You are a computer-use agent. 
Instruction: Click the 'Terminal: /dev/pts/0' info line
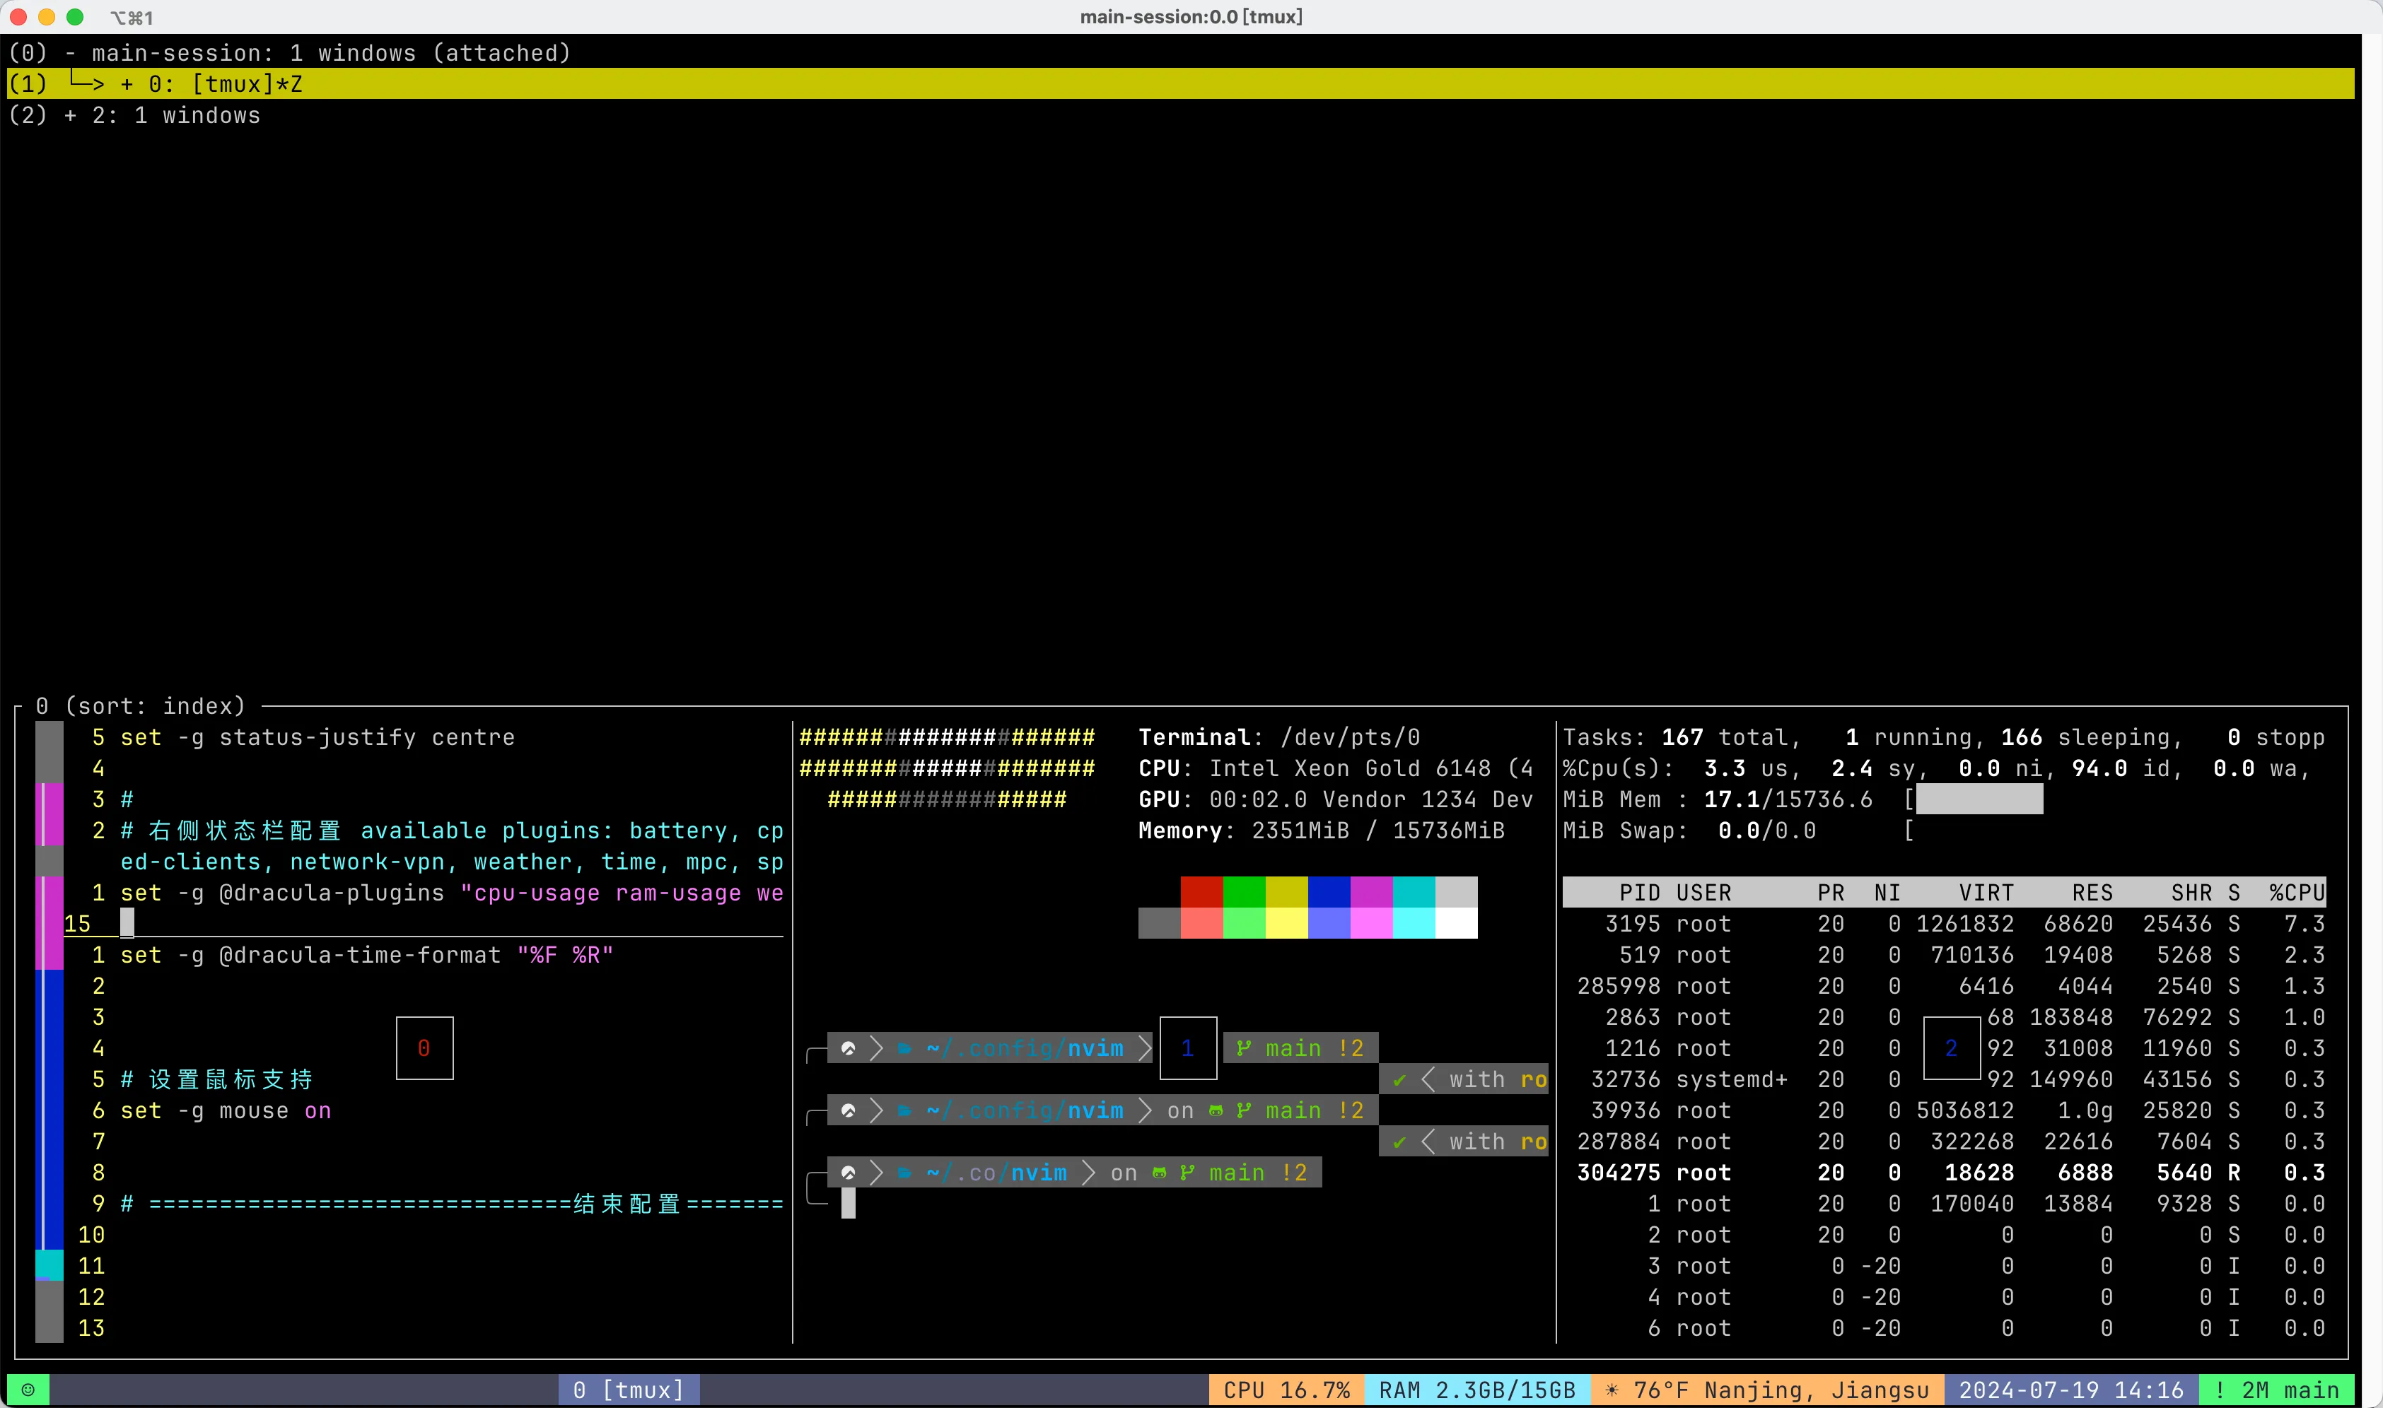1278,737
